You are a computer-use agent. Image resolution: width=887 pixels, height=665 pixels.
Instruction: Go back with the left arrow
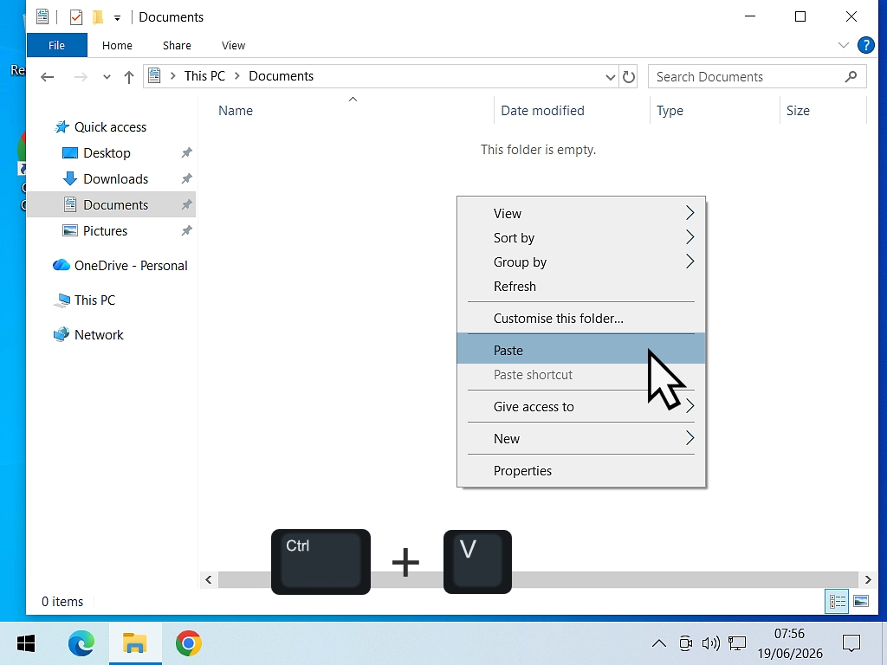(48, 77)
